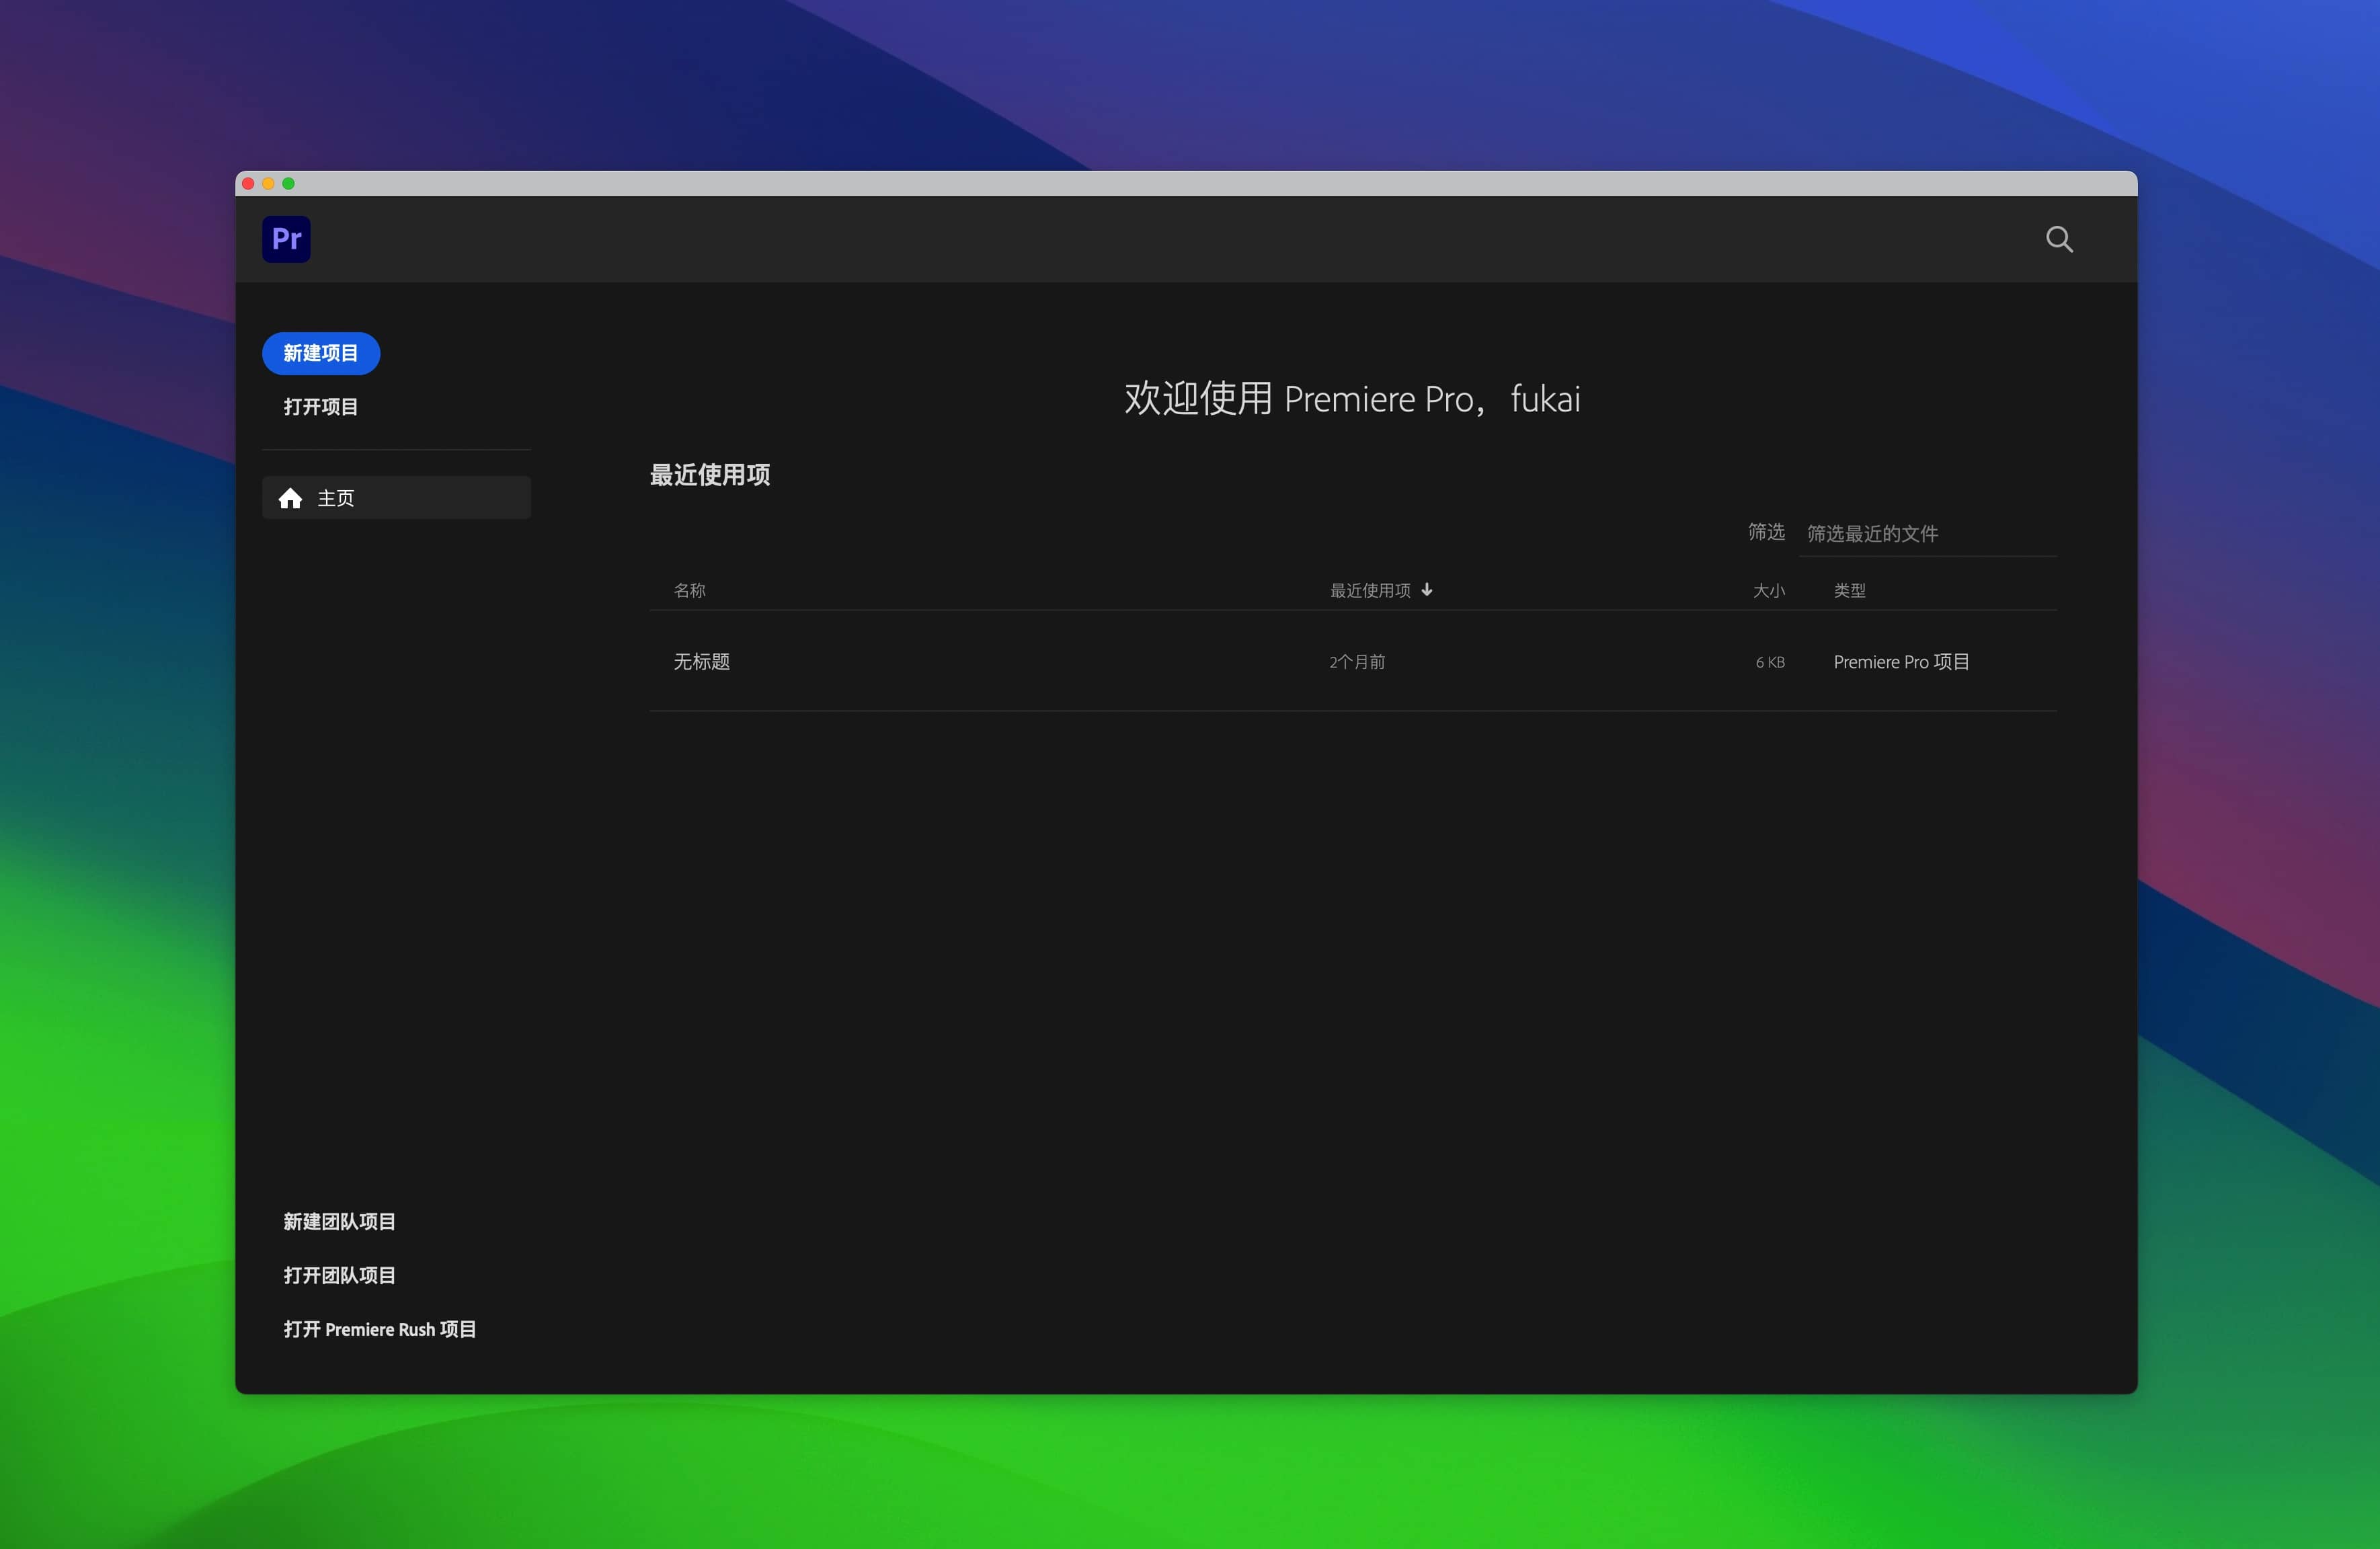Maximize the window with the green button
Image resolution: width=2380 pixels, height=1549 pixels.
point(289,184)
